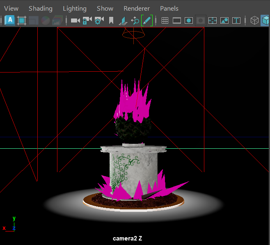Open Camera Attributes with the gear camera icon
The width and height of the screenshot is (270, 245).
click(99, 20)
